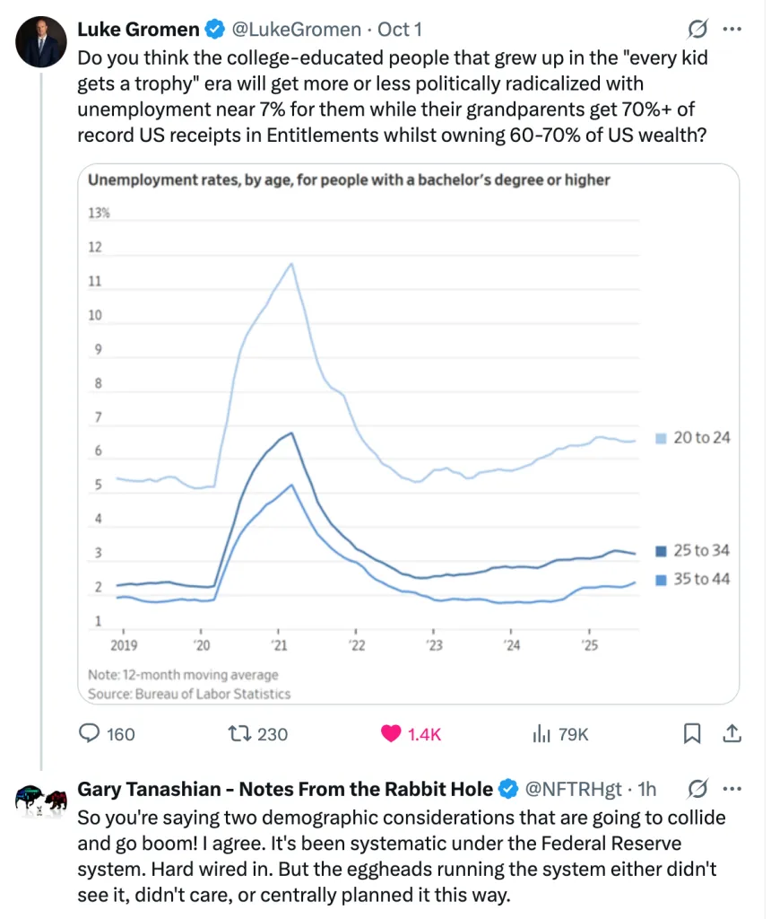Click the Grok icon on Luke Gromen's tweet
Image resolution: width=771 pixels, height=919 pixels.
click(x=697, y=30)
